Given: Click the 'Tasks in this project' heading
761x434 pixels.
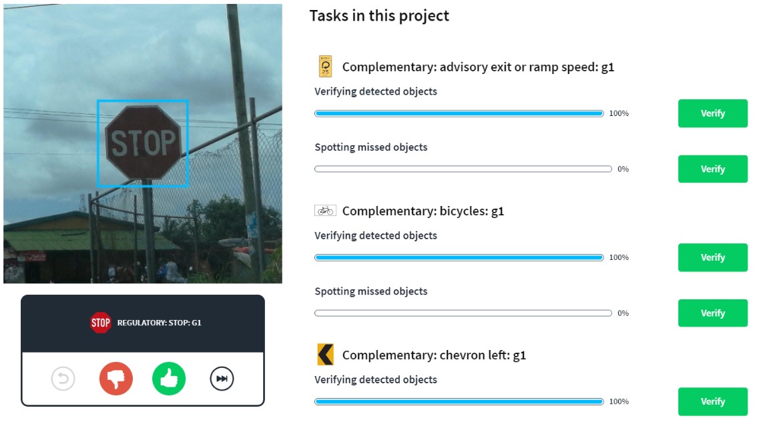Looking at the screenshot, I should (x=379, y=16).
